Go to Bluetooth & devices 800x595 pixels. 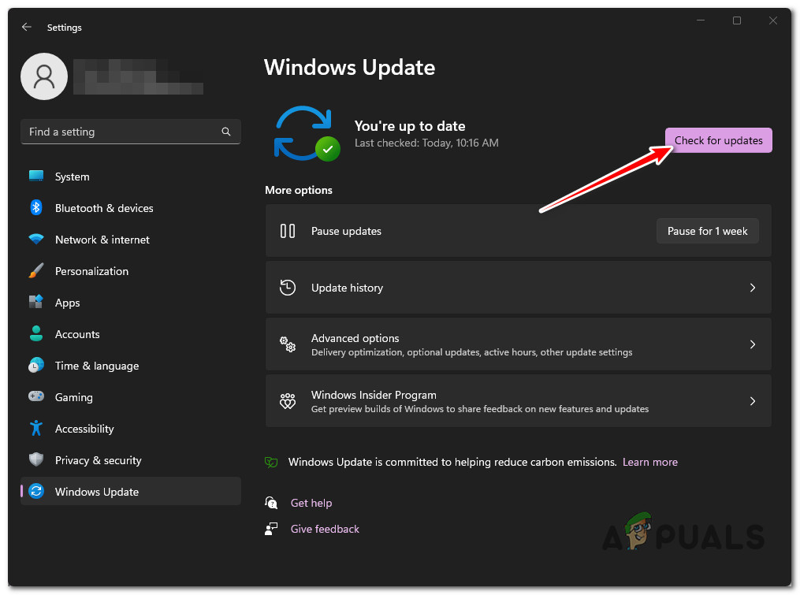(x=131, y=208)
